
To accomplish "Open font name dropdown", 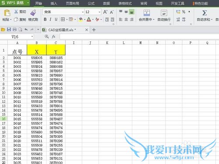I will (83, 12).
